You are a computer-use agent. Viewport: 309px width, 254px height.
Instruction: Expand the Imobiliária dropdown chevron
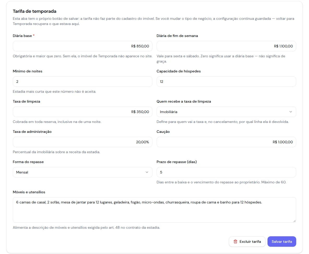(290, 112)
